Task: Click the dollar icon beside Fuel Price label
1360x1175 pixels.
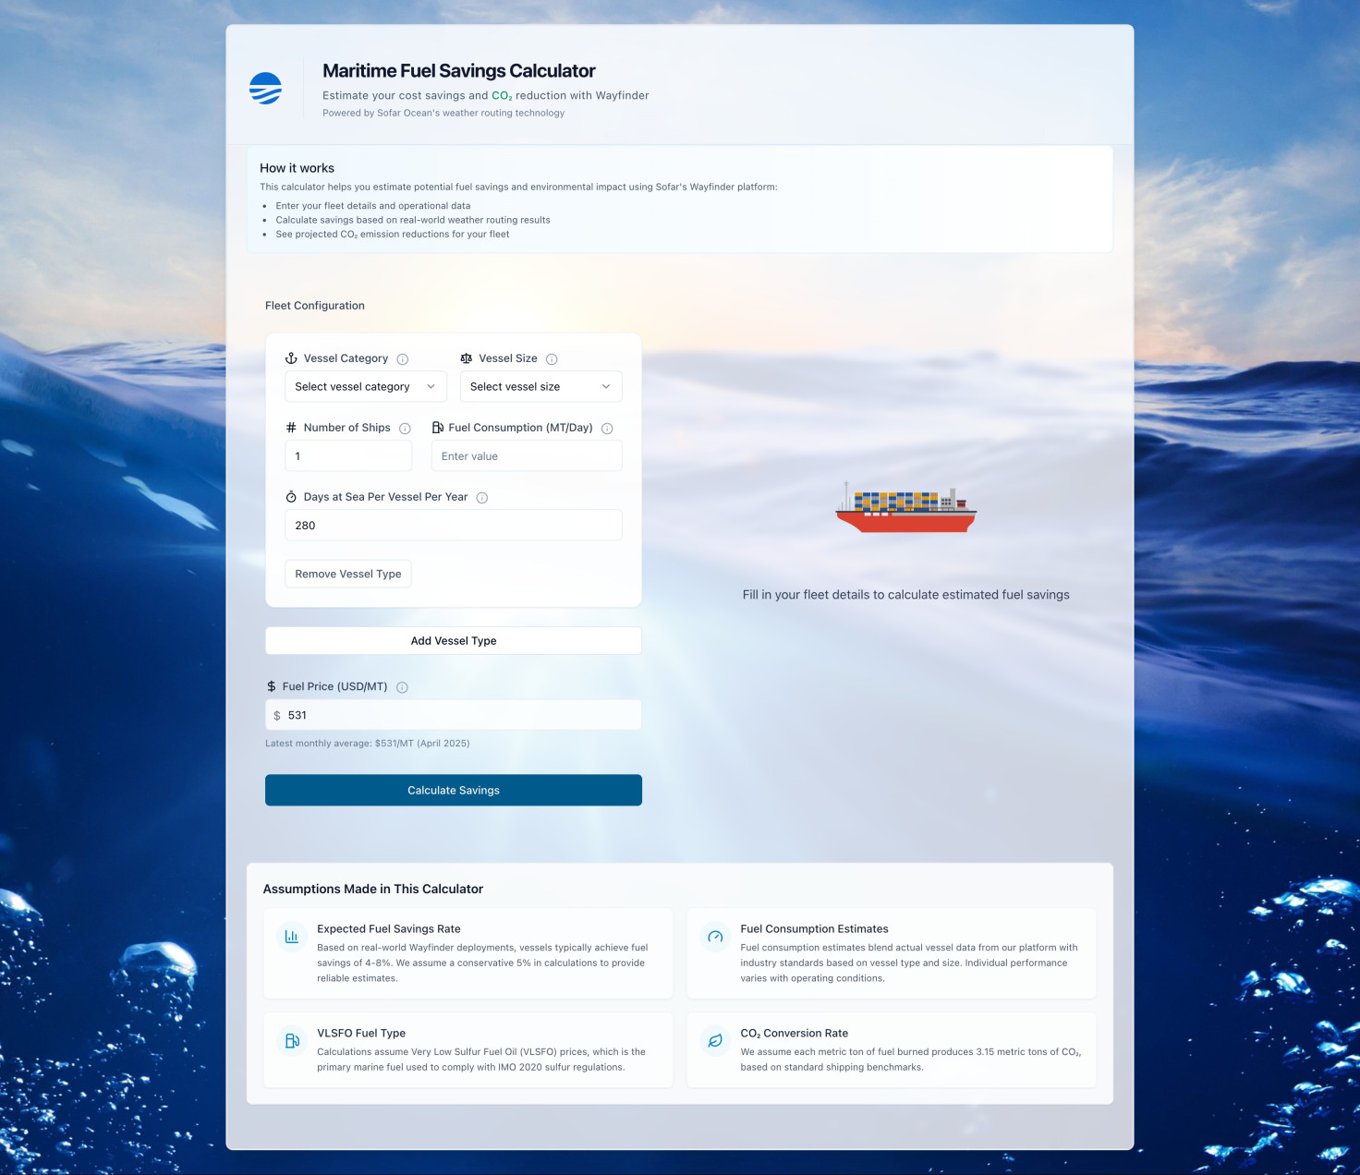Action: 272,686
